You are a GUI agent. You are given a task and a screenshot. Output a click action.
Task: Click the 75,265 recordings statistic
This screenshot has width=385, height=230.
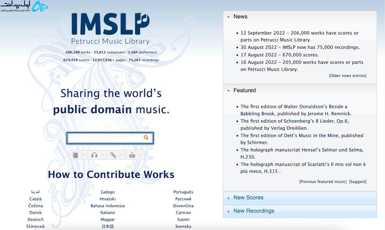pos(144,60)
